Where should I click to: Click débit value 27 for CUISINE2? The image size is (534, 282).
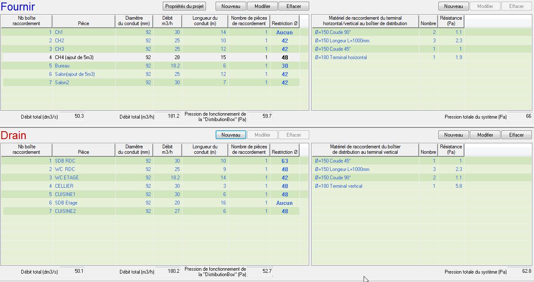[x=177, y=211]
